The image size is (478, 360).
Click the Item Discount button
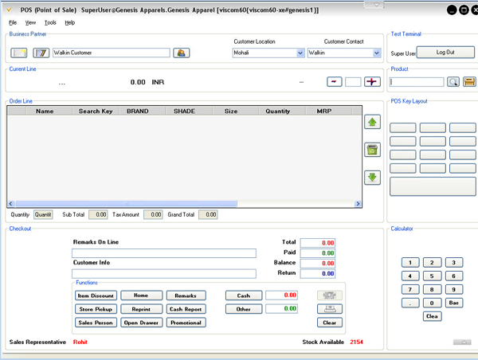(96, 295)
